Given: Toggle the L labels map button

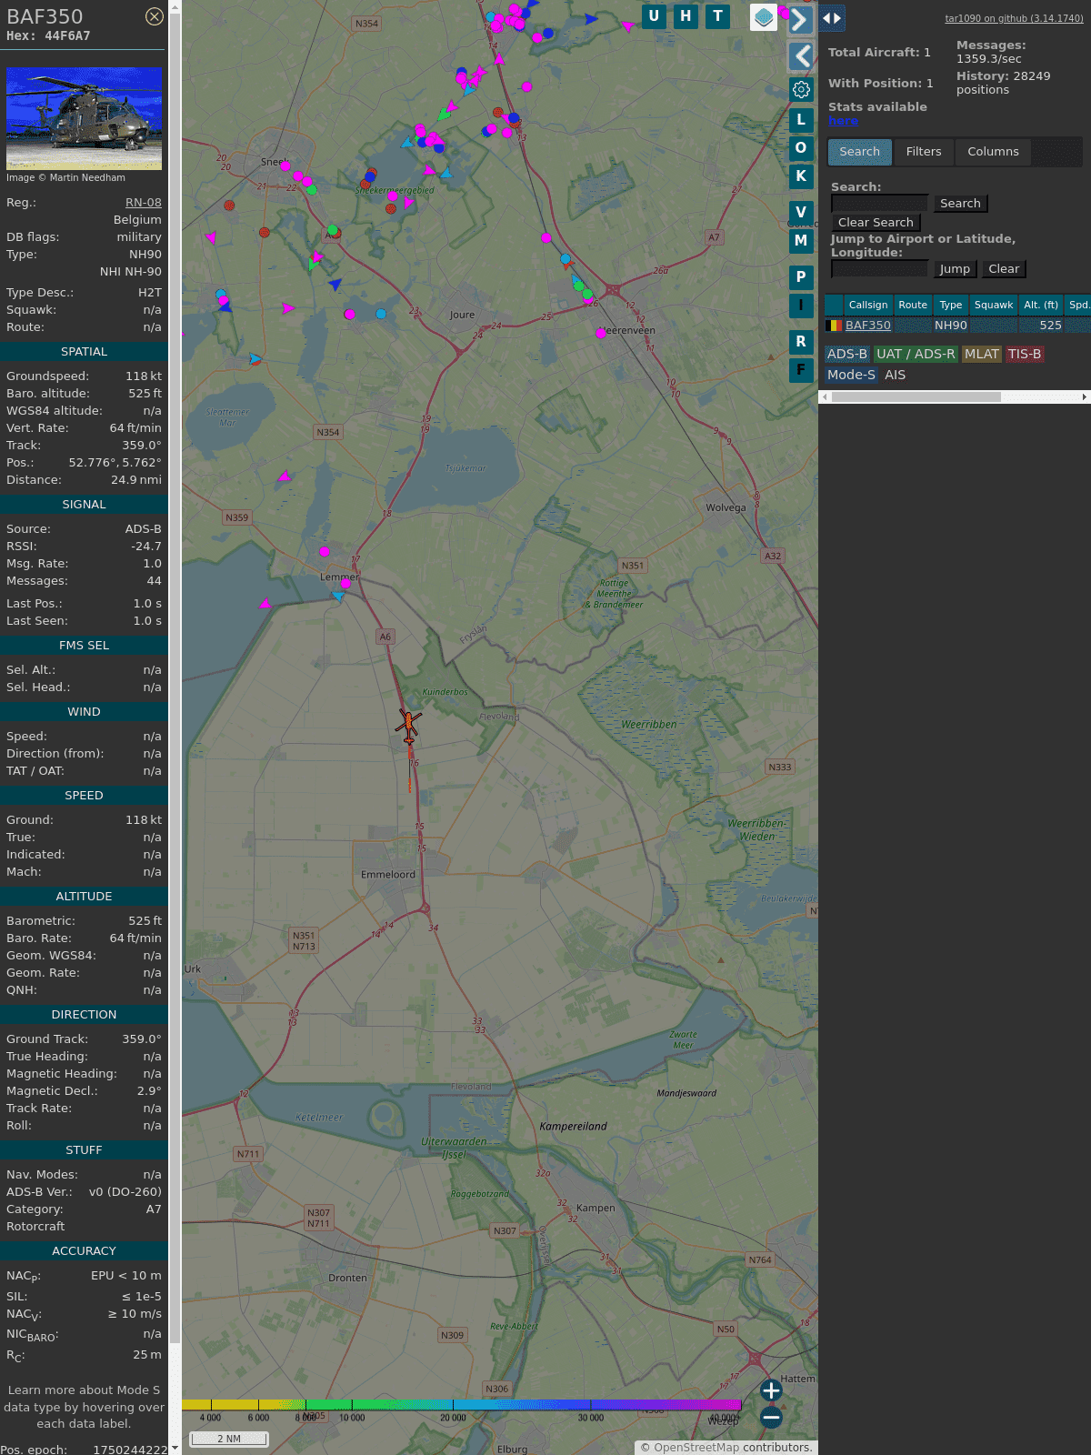Looking at the screenshot, I should pos(801,120).
